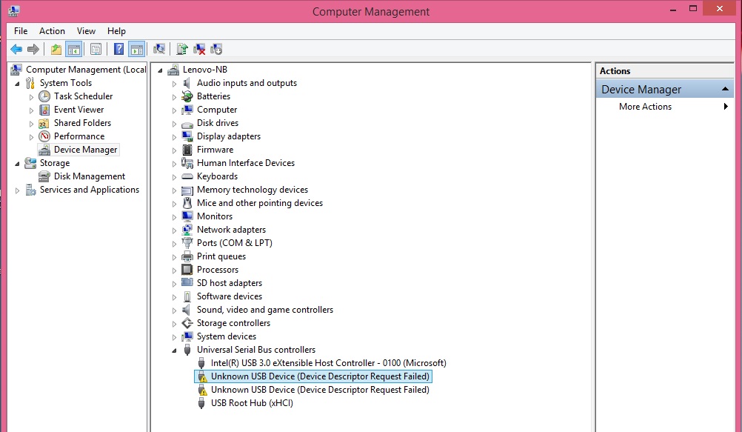The image size is (742, 432).
Task: Click the Network adapters category icon
Action: pos(187,230)
